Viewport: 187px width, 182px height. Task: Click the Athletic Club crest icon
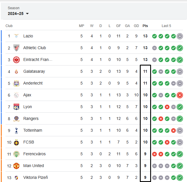point(16,48)
